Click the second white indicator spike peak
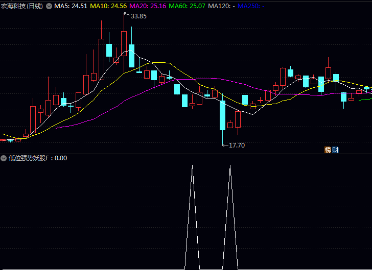The image size is (372, 270). point(230,166)
